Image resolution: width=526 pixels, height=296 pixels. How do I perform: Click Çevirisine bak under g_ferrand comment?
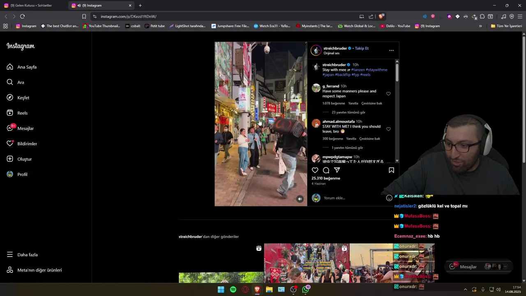371,103
